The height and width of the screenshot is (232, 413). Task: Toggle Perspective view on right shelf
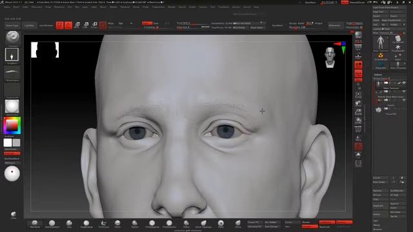click(x=358, y=47)
